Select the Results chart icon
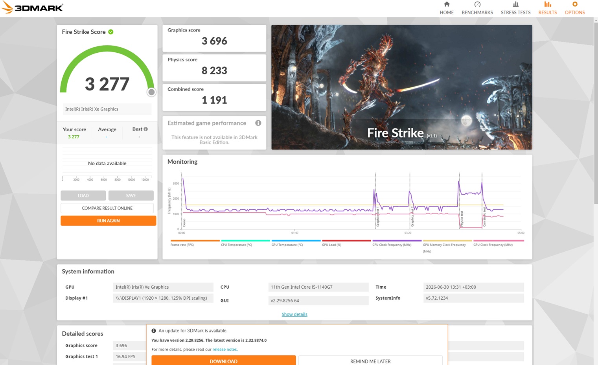This screenshot has width=598, height=365. coord(547,4)
